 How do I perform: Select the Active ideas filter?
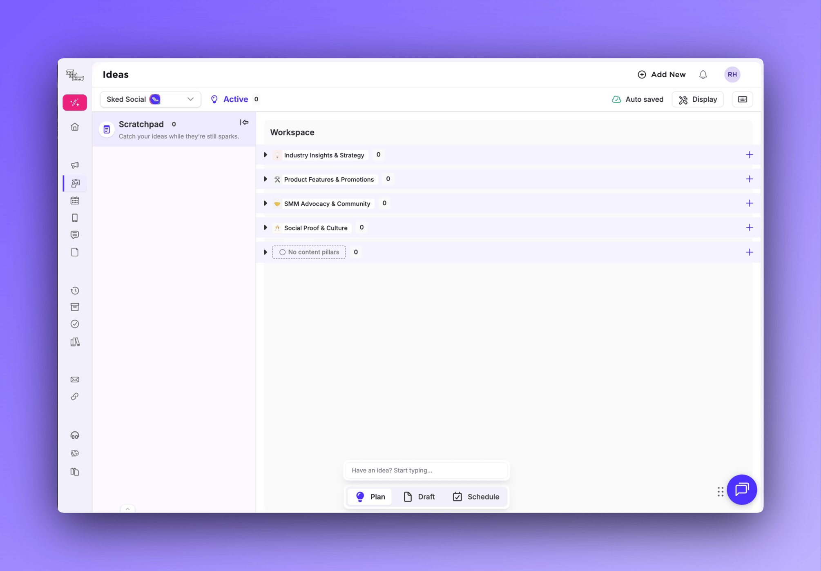pos(234,99)
